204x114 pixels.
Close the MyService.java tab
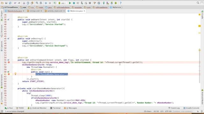(x=84, y=11)
